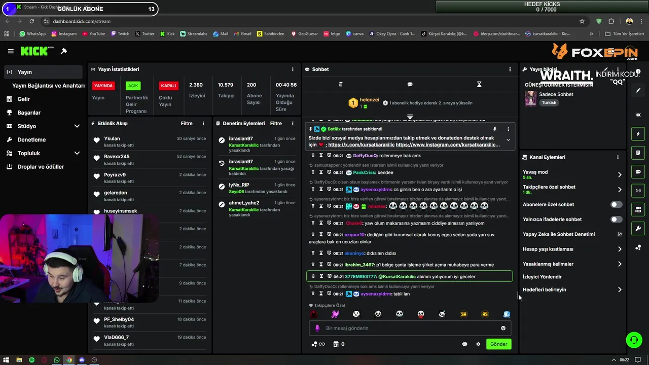This screenshot has width=649, height=365.
Task: Click the broadcast signal icon in right rail
Action: (638, 191)
